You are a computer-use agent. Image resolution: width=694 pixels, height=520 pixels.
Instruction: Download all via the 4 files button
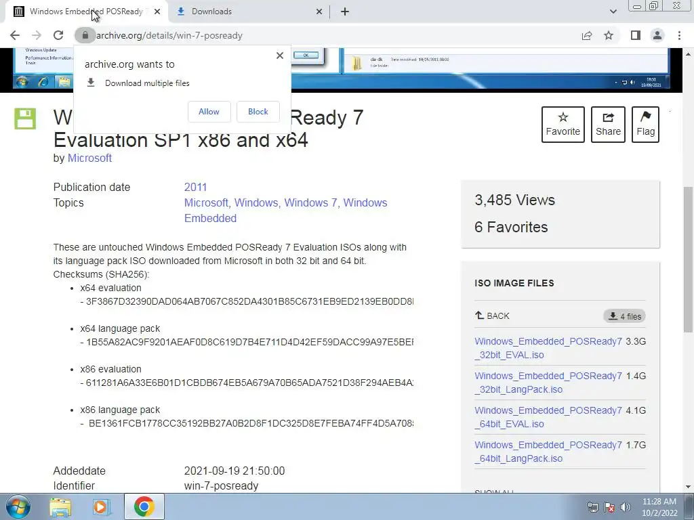click(x=624, y=316)
